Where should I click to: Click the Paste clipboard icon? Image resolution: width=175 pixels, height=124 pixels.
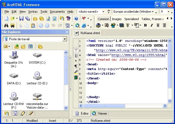tap(33, 26)
